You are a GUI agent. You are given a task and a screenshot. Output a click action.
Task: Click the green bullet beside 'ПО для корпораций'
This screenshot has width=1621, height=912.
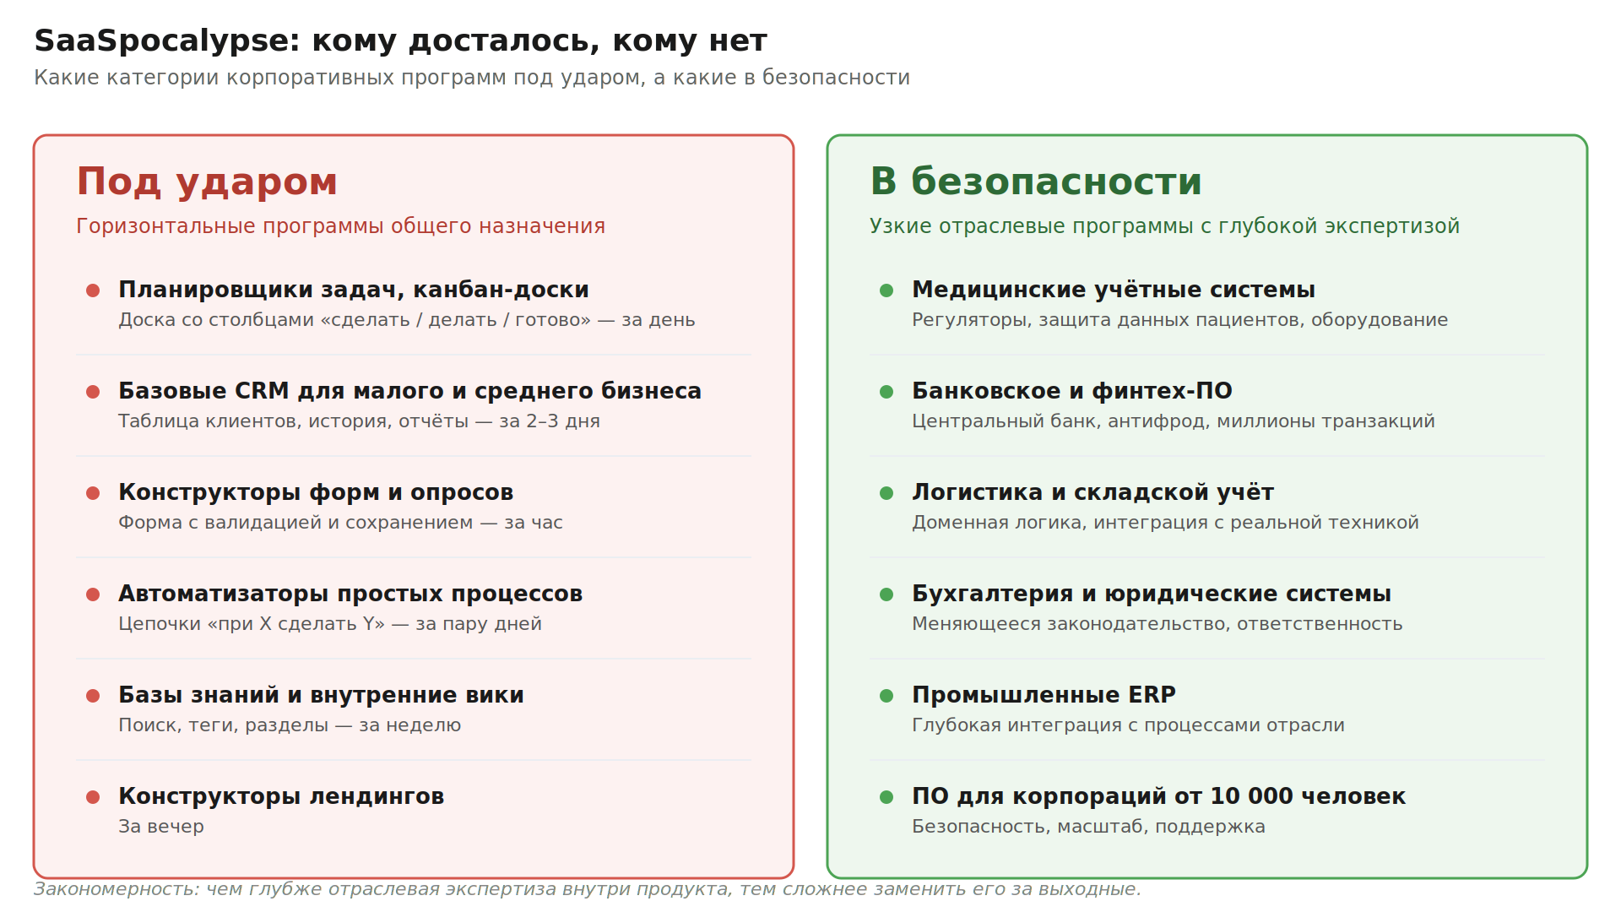tap(886, 797)
